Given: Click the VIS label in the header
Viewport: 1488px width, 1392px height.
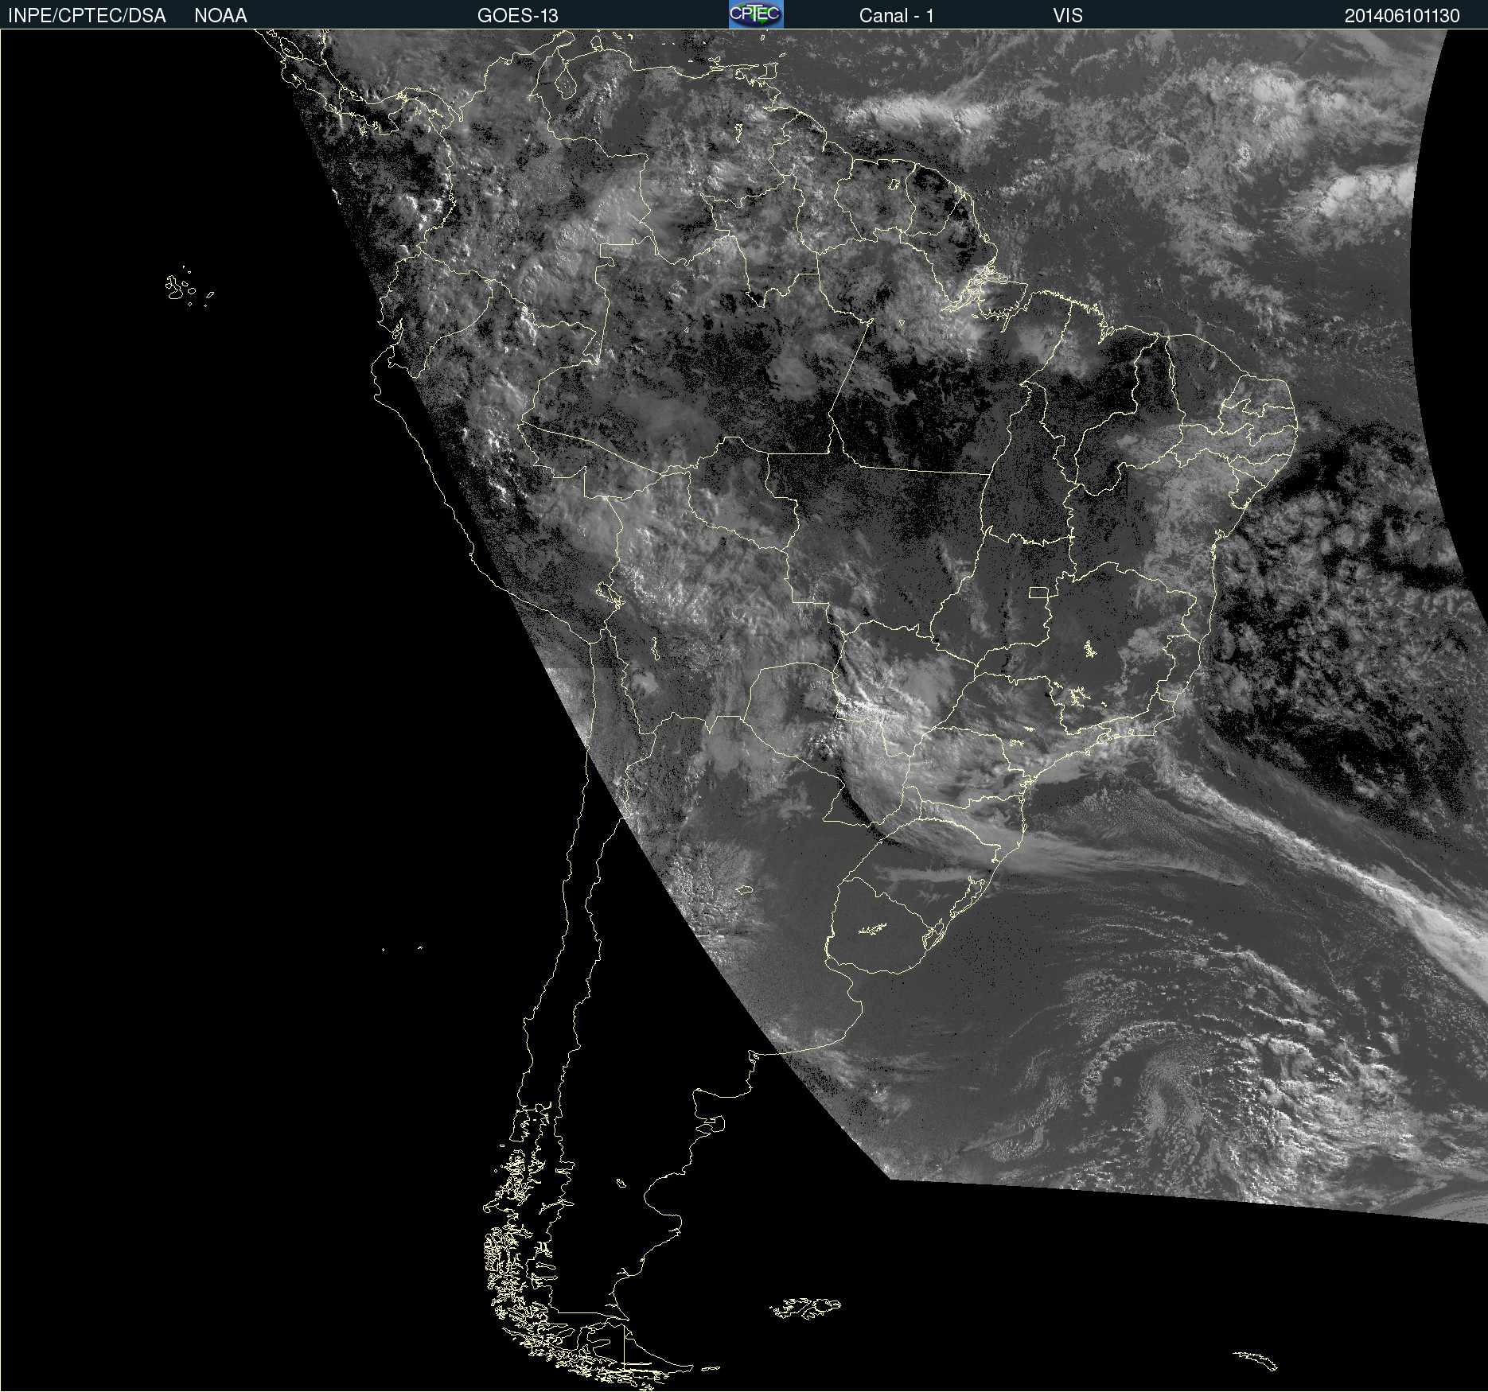Looking at the screenshot, I should (1067, 16).
